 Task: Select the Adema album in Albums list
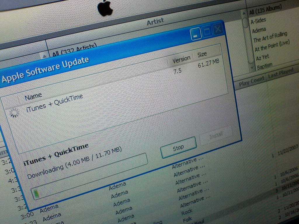pyautogui.click(x=259, y=30)
